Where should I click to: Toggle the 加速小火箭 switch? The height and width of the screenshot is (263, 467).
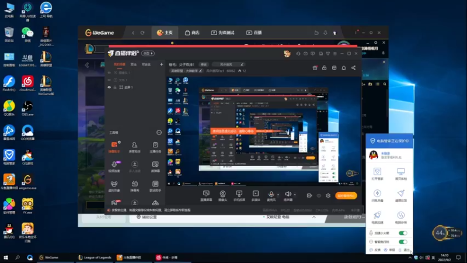pyautogui.click(x=403, y=233)
